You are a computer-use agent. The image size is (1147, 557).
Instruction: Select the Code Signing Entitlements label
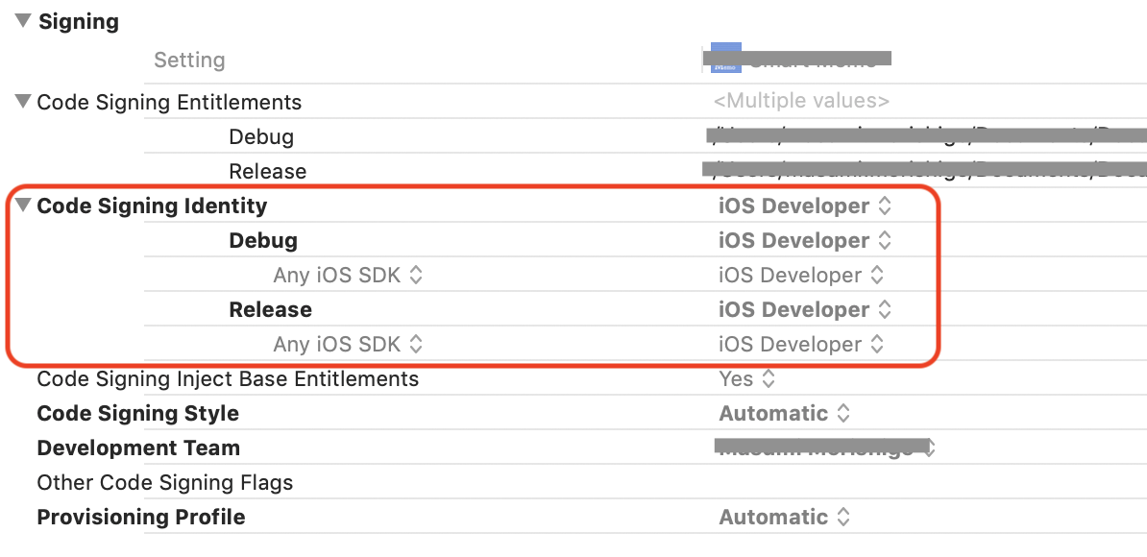pyautogui.click(x=169, y=103)
